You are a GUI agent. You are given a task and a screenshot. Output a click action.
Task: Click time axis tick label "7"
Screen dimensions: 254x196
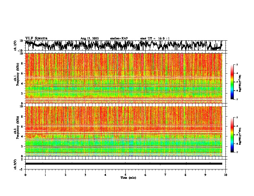pyautogui.click(x=165, y=175)
